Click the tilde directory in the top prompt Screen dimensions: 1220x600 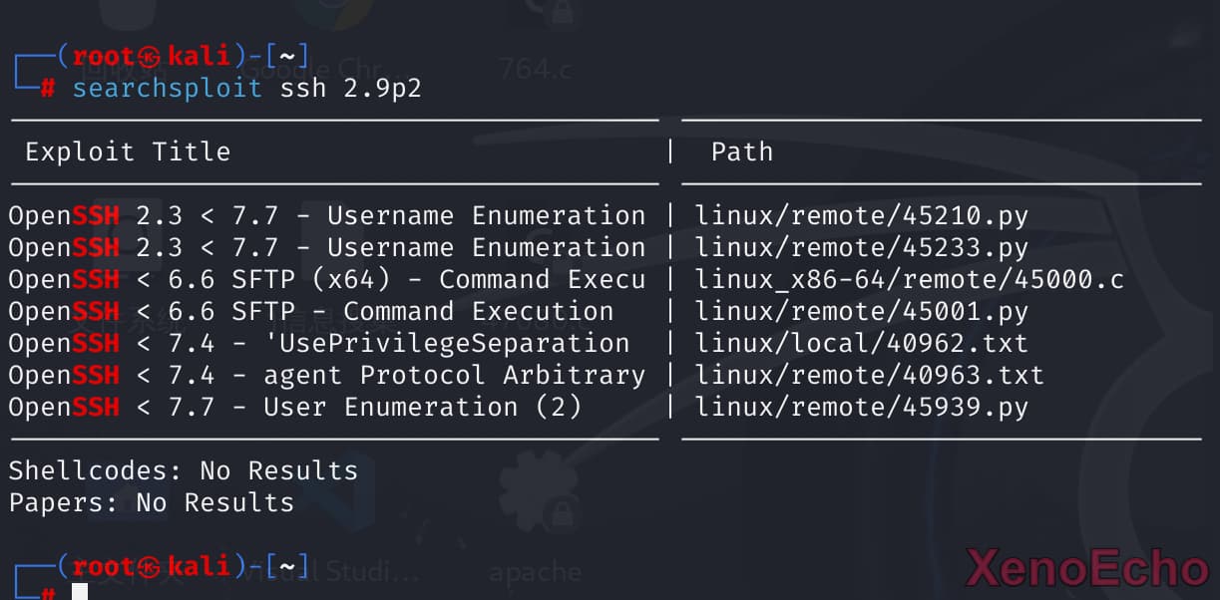click(x=287, y=56)
